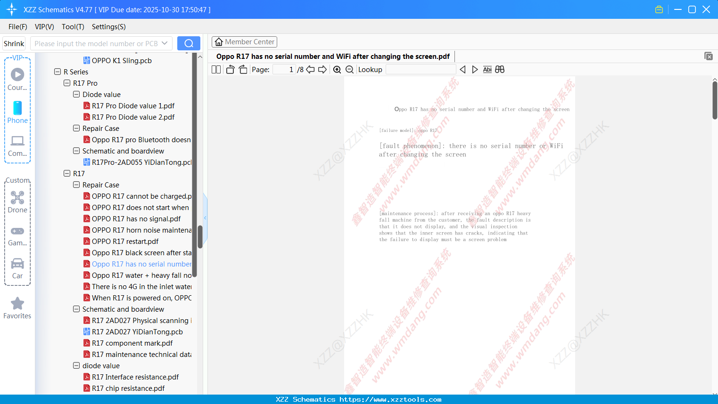Open R17 Interface resistance.pdf
The width and height of the screenshot is (718, 404).
[x=132, y=377]
